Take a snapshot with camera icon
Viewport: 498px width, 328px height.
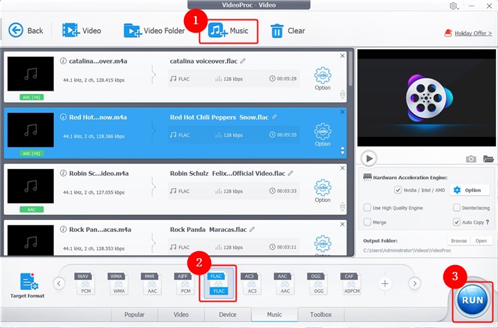click(x=471, y=158)
